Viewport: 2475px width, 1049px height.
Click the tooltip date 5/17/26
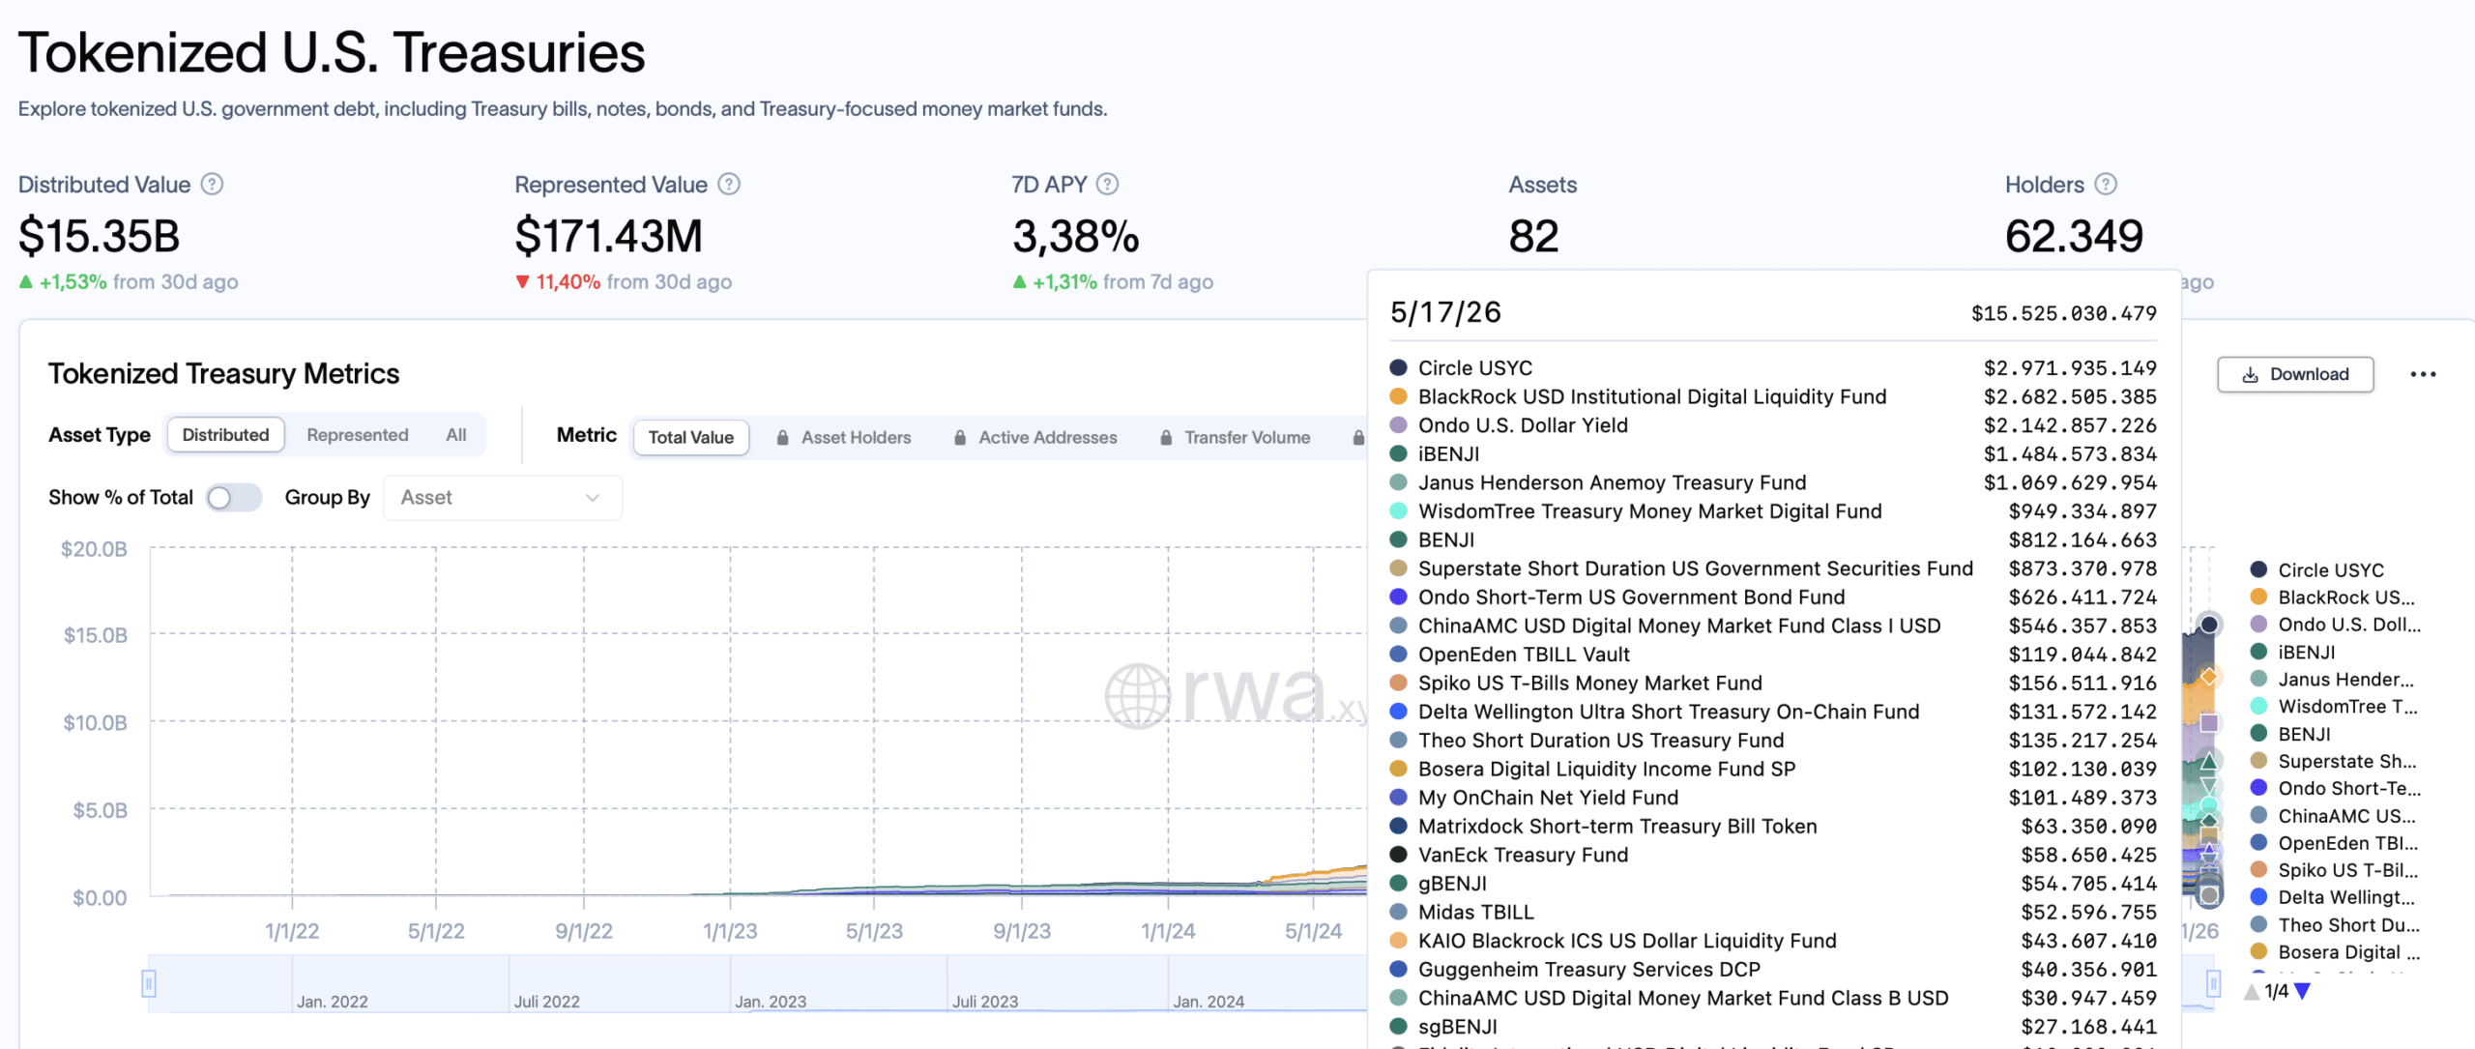tap(1445, 312)
